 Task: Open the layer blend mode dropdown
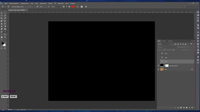[167, 47]
